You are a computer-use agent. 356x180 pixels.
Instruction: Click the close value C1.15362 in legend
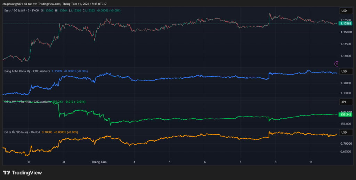89,11
